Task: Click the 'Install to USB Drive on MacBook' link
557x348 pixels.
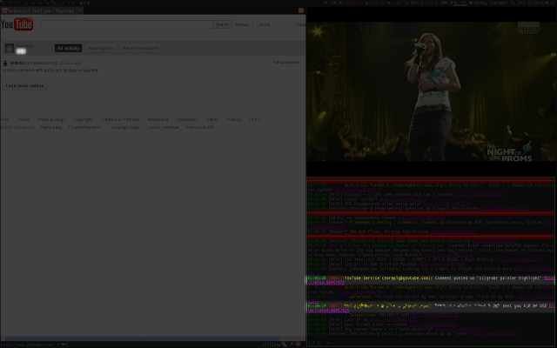Action: [442, 264]
